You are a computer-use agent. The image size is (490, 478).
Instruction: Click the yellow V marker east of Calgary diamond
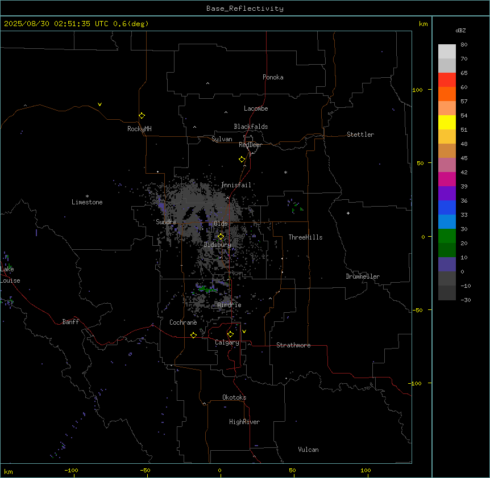tap(244, 332)
